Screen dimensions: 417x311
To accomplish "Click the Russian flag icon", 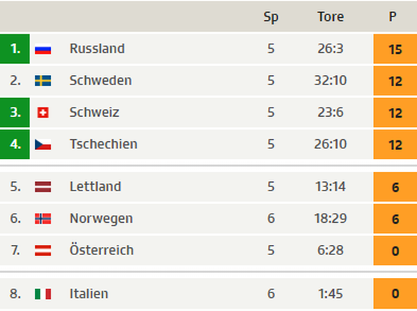I will tap(43, 49).
